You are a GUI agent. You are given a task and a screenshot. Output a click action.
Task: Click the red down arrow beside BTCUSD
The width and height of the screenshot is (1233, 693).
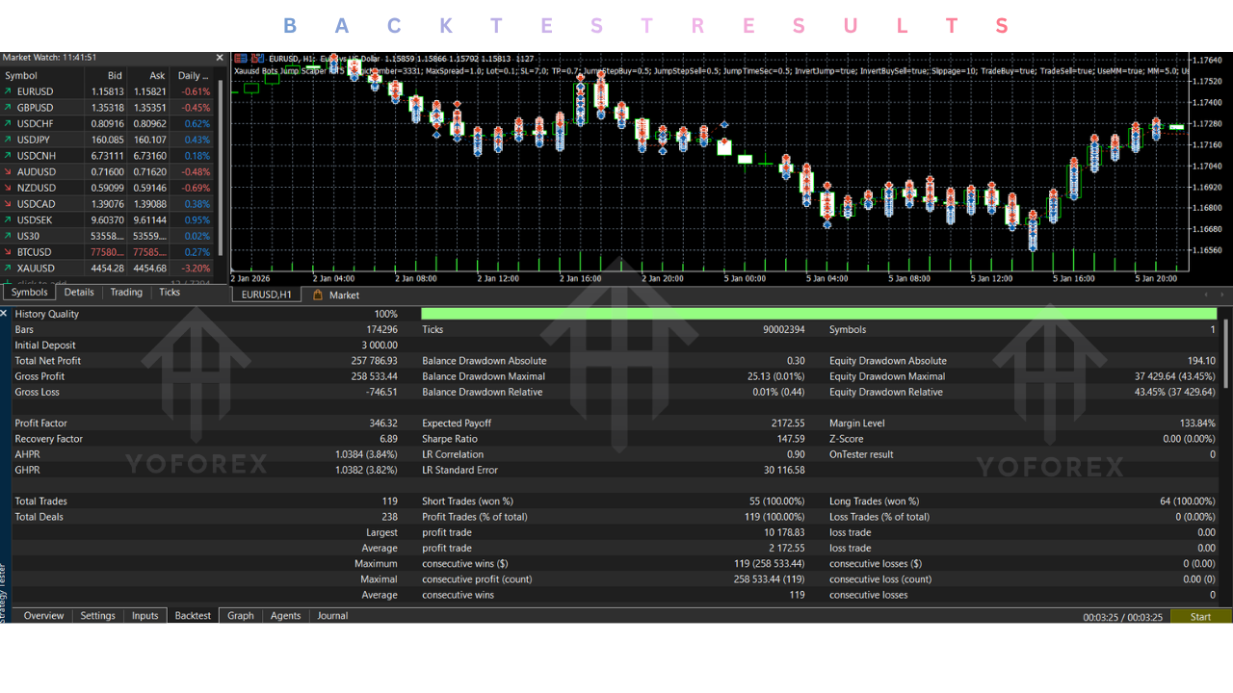(9, 252)
